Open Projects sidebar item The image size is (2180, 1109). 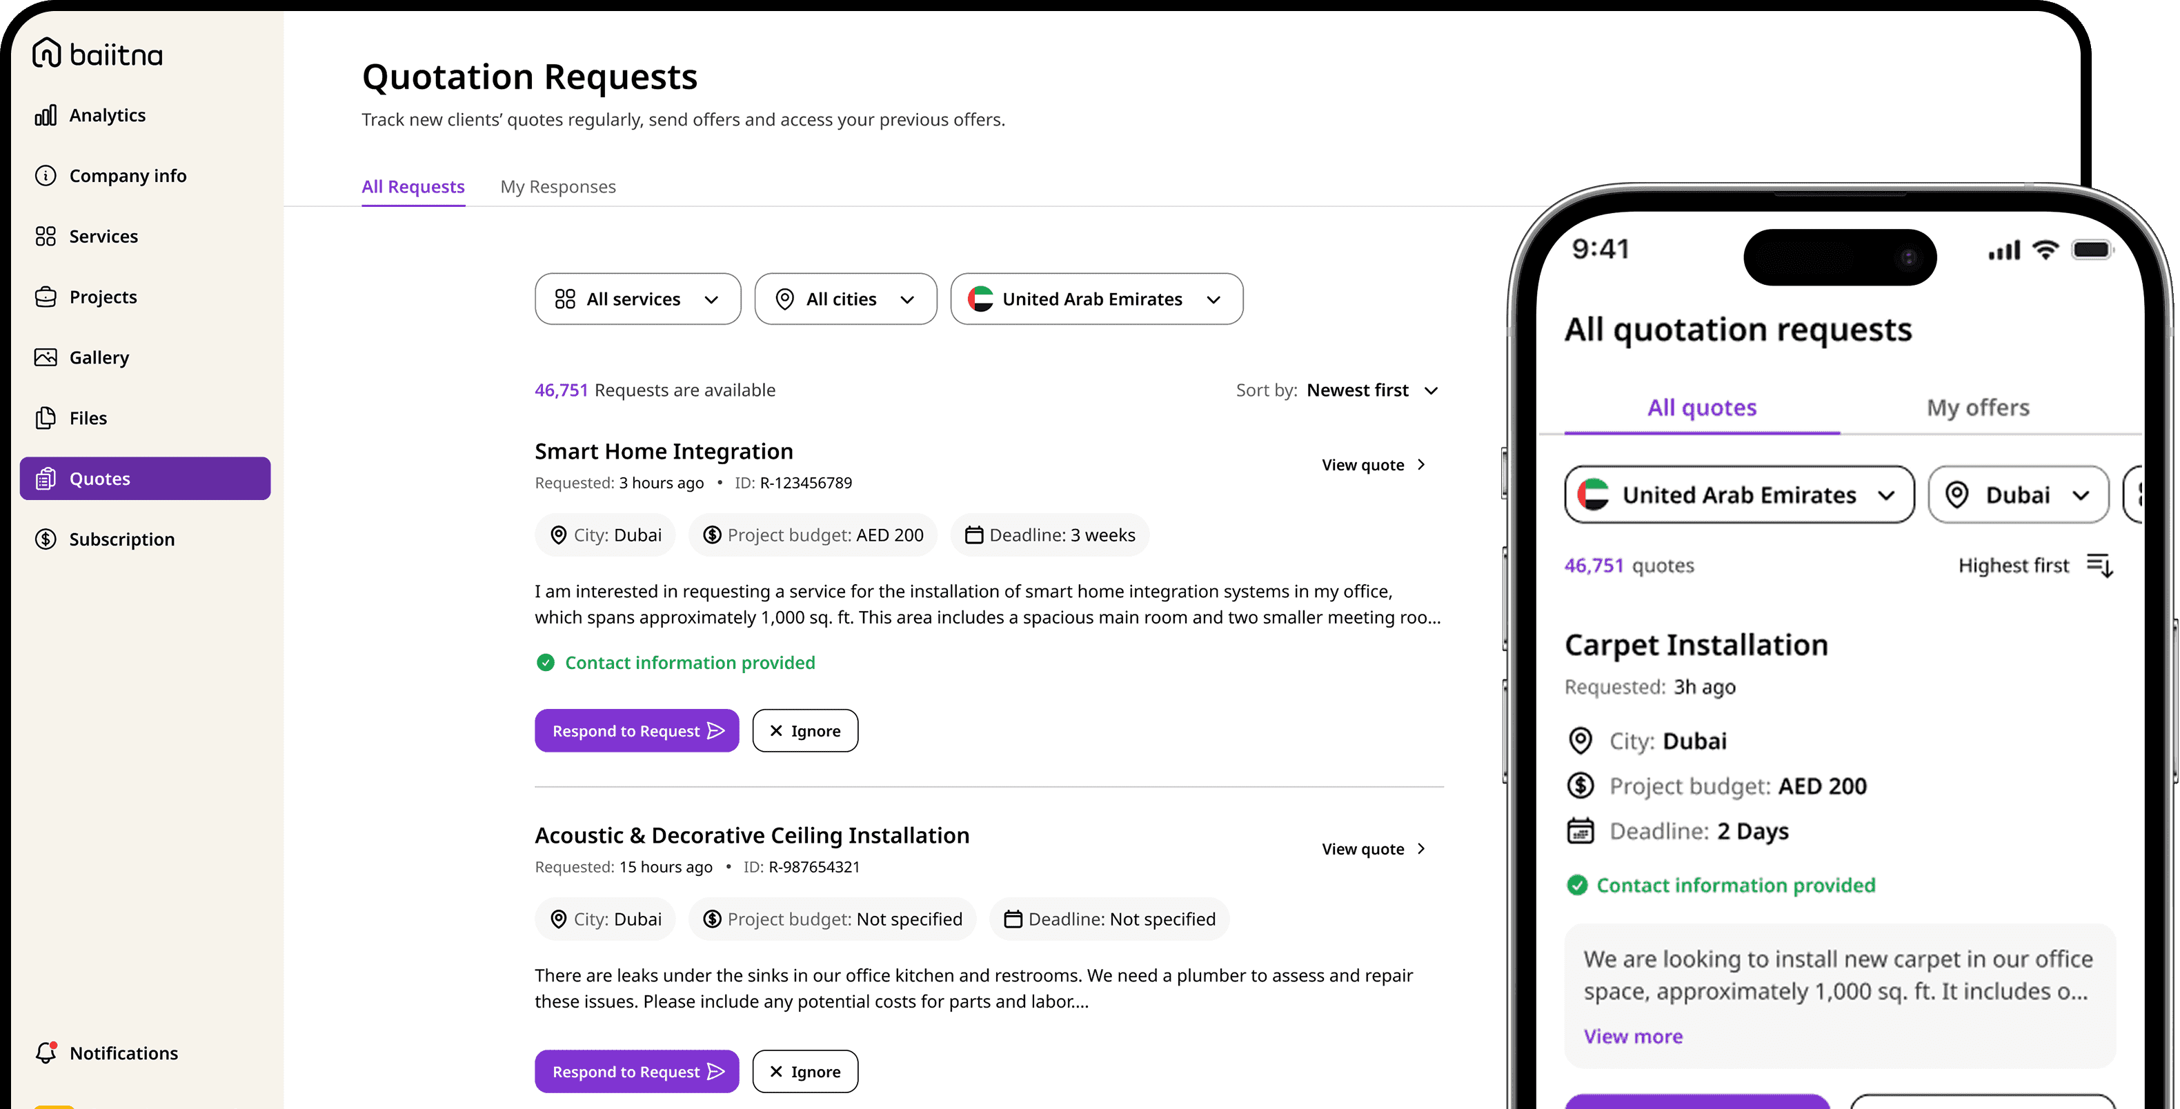[x=86, y=297]
